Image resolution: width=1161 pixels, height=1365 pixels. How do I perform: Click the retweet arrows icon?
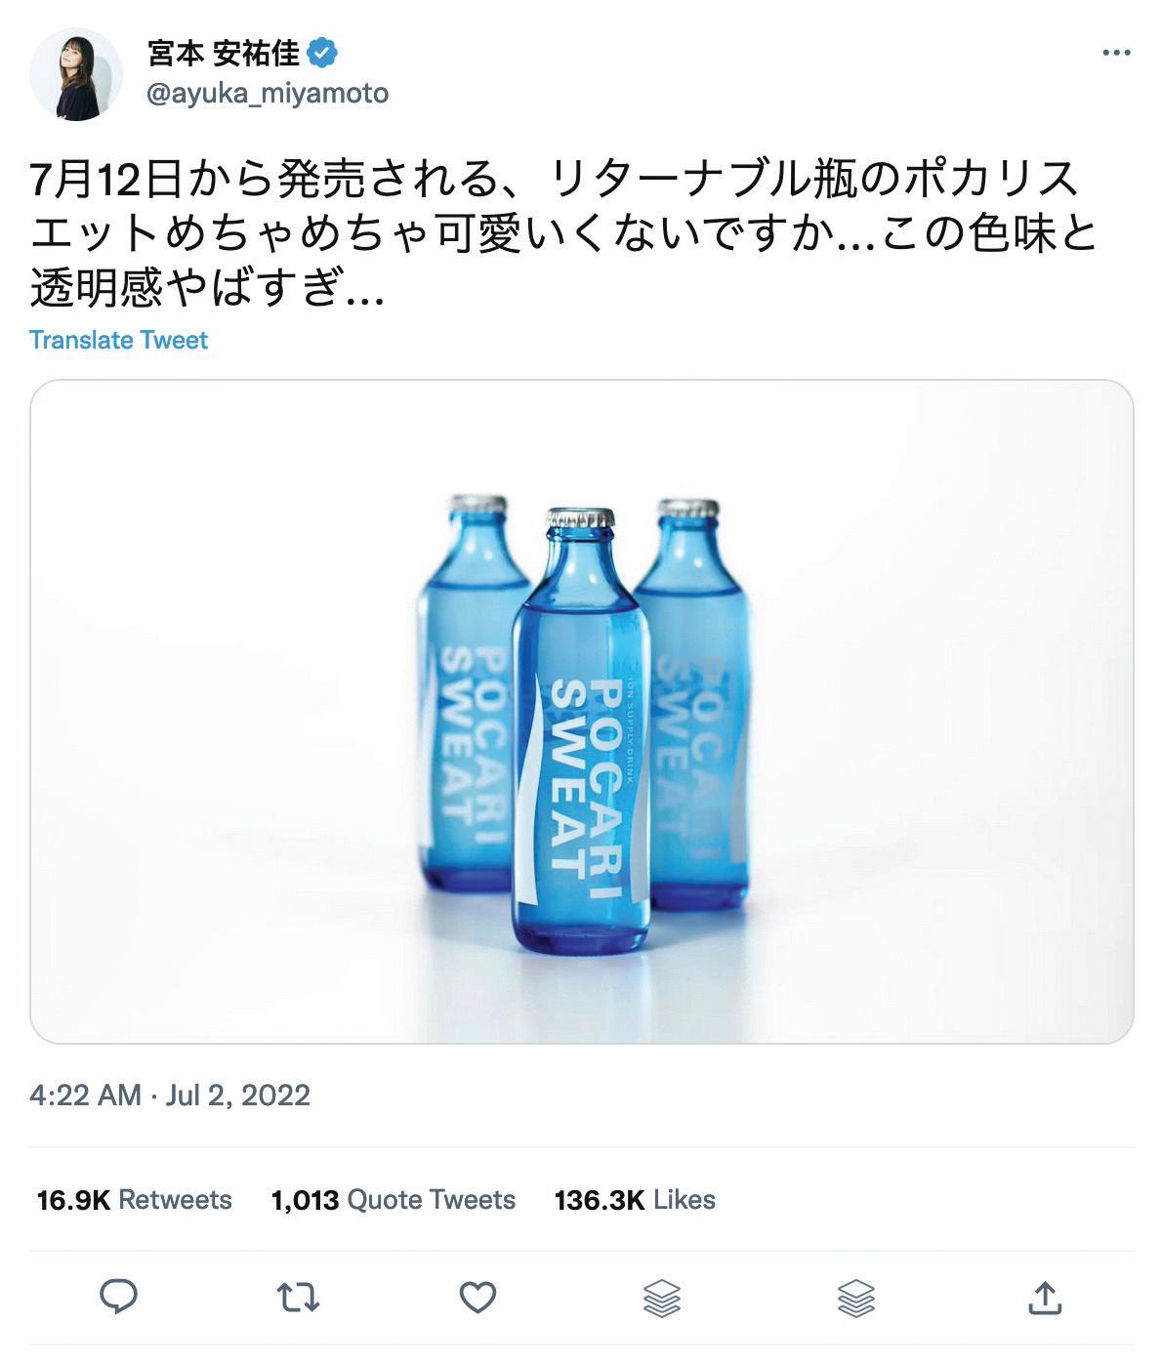coord(298,1297)
